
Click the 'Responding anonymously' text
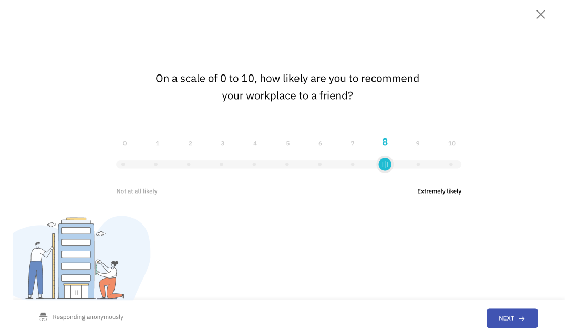click(88, 317)
